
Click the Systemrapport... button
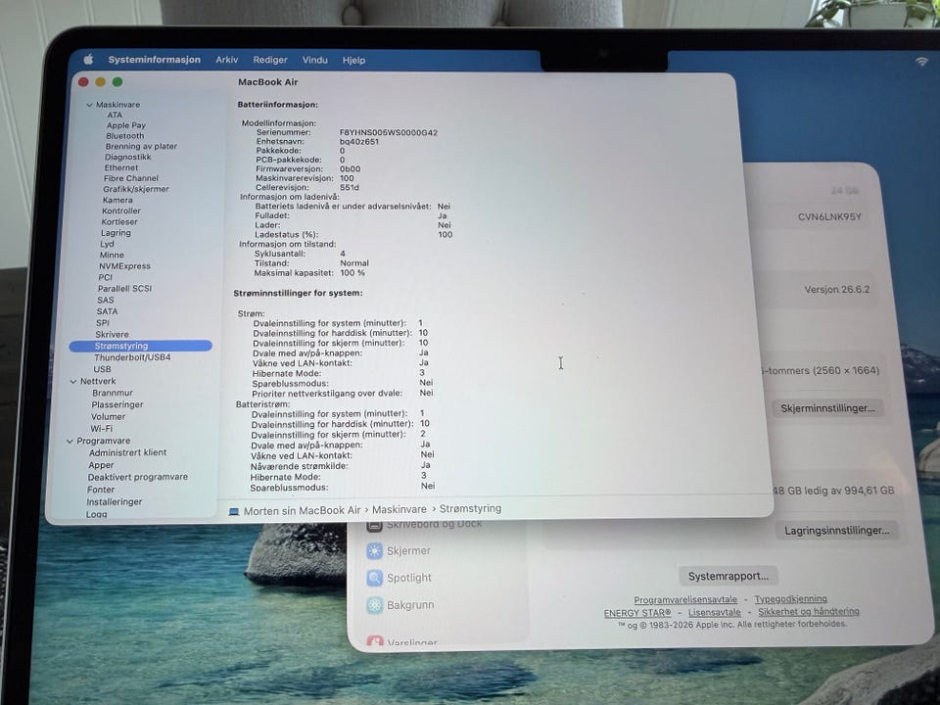(728, 576)
